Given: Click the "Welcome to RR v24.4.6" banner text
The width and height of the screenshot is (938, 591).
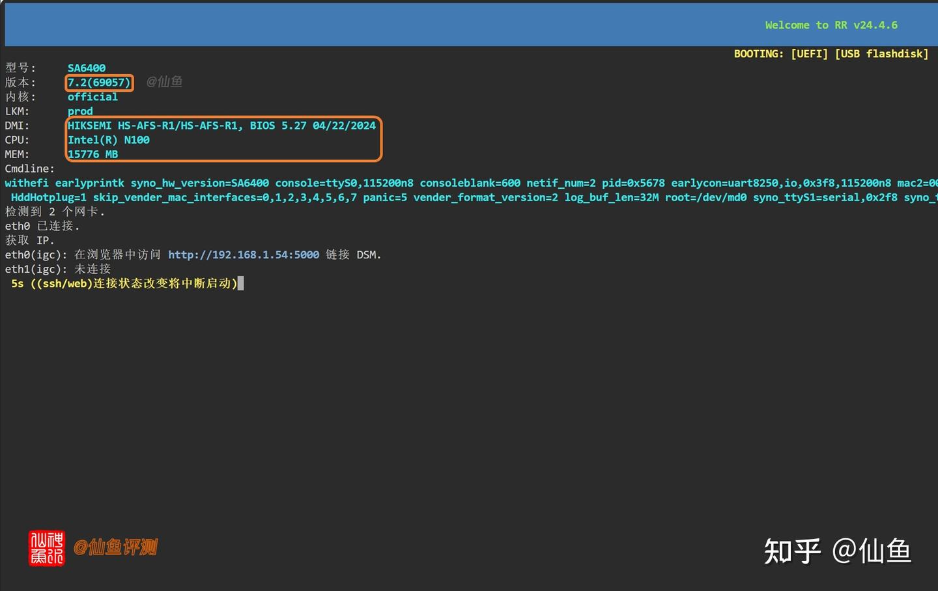Looking at the screenshot, I should coord(831,25).
